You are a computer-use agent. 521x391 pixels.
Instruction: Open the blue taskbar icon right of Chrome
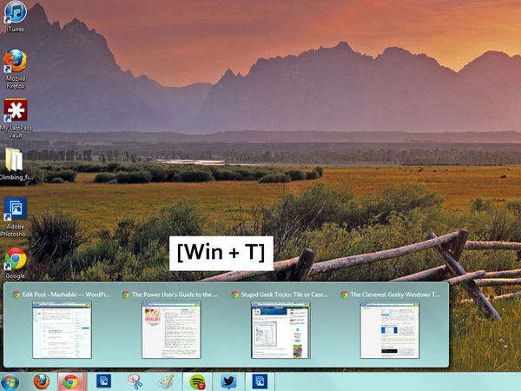click(103, 381)
